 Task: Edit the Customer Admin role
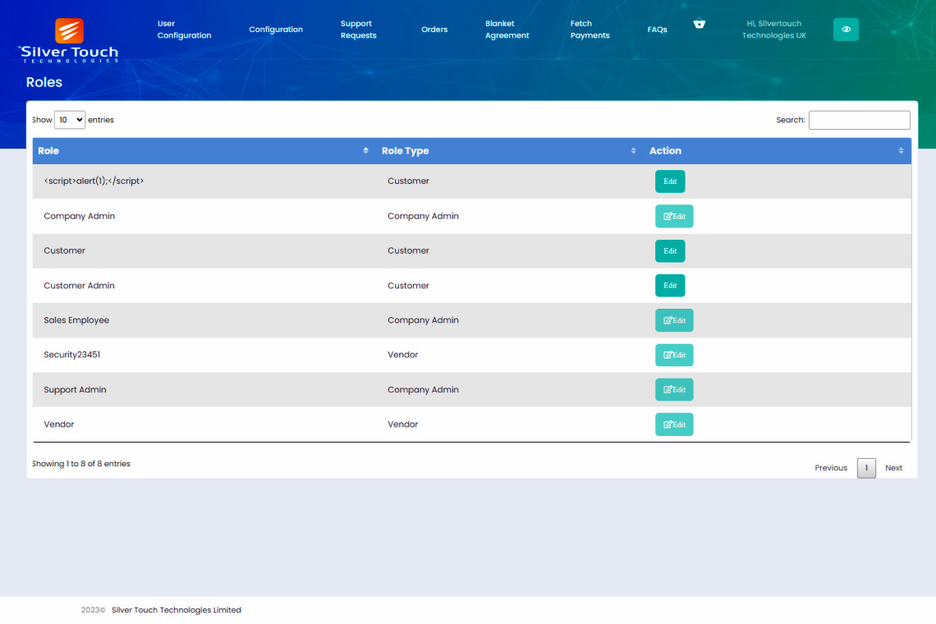point(670,286)
